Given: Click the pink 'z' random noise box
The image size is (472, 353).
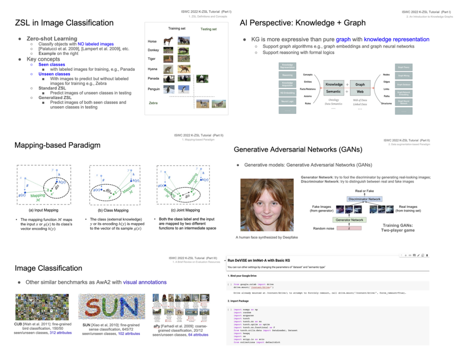Looking at the screenshot, I should (x=349, y=228).
